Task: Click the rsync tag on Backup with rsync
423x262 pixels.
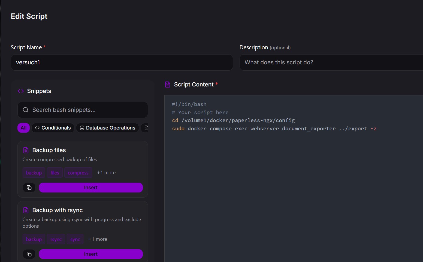Action: [56, 239]
